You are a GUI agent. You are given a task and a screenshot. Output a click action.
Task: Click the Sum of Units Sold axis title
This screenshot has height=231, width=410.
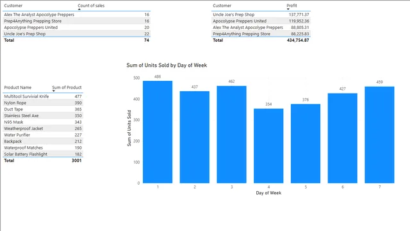(x=129, y=128)
